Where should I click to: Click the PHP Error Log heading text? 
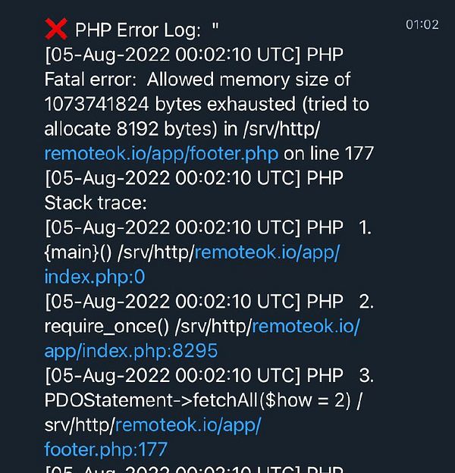pos(137,30)
